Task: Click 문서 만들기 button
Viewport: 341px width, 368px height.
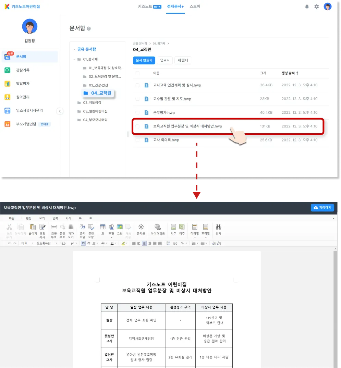Action: click(x=144, y=60)
